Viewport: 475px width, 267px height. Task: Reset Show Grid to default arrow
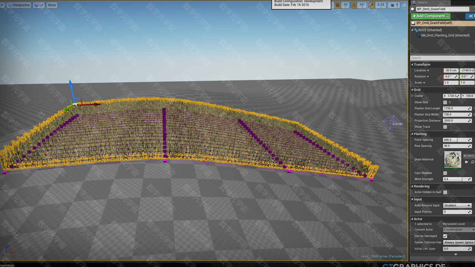pyautogui.click(x=450, y=102)
